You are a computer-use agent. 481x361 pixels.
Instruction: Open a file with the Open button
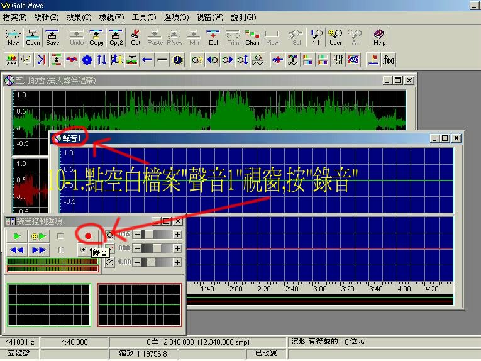tap(33, 37)
